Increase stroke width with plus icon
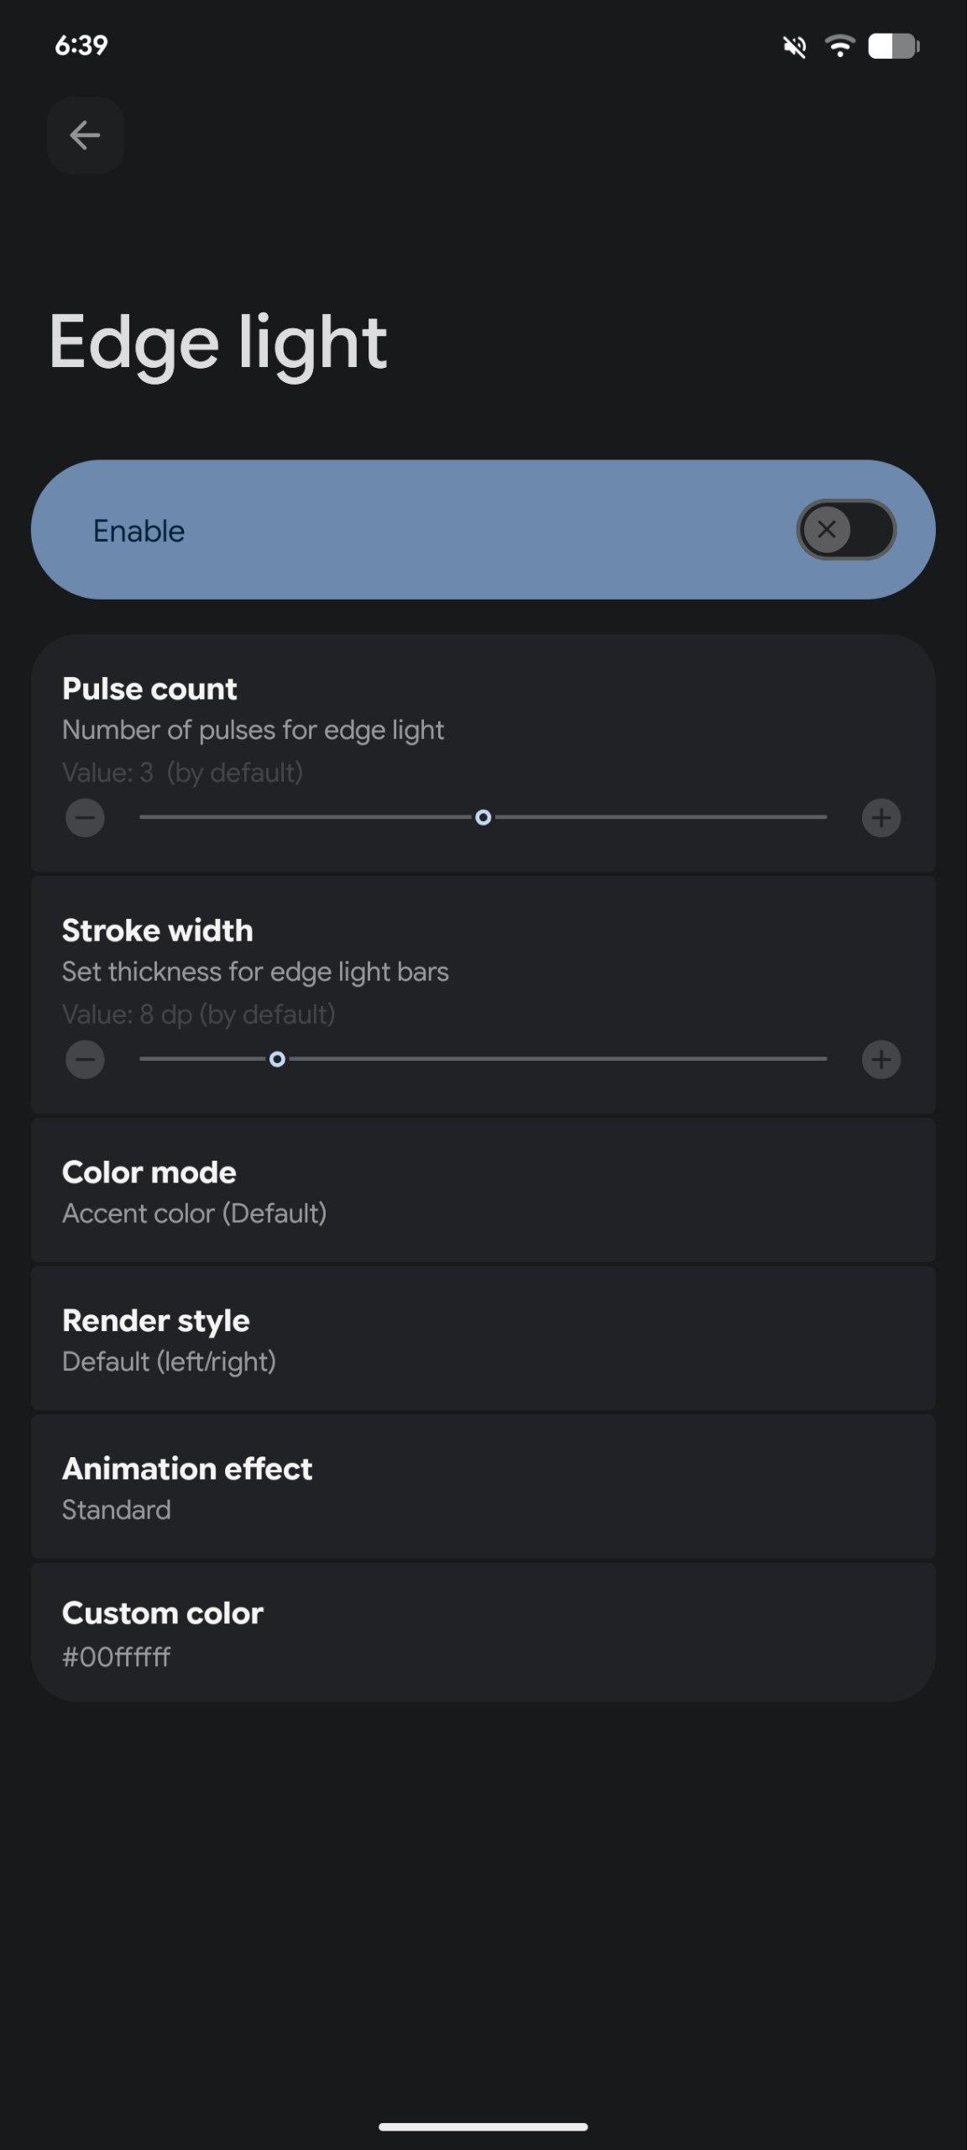Image resolution: width=967 pixels, height=2150 pixels. coord(881,1059)
